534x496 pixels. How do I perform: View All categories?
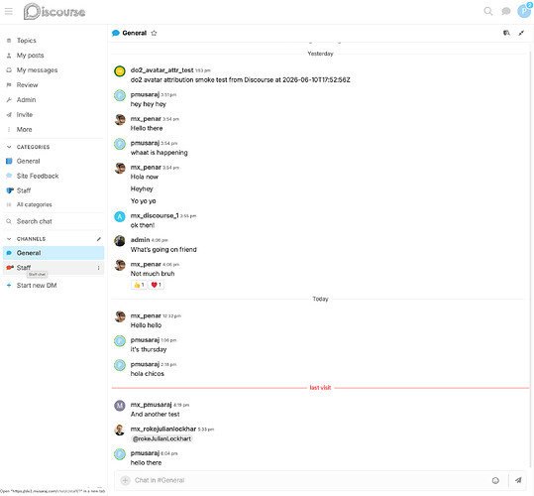point(53,204)
